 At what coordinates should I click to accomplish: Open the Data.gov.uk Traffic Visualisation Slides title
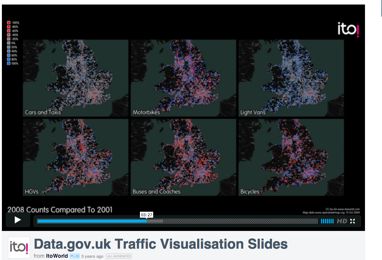pyautogui.click(x=161, y=244)
